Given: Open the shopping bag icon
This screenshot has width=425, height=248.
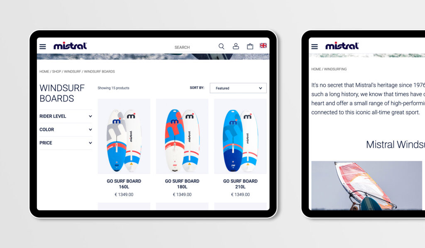Looking at the screenshot, I should point(250,46).
